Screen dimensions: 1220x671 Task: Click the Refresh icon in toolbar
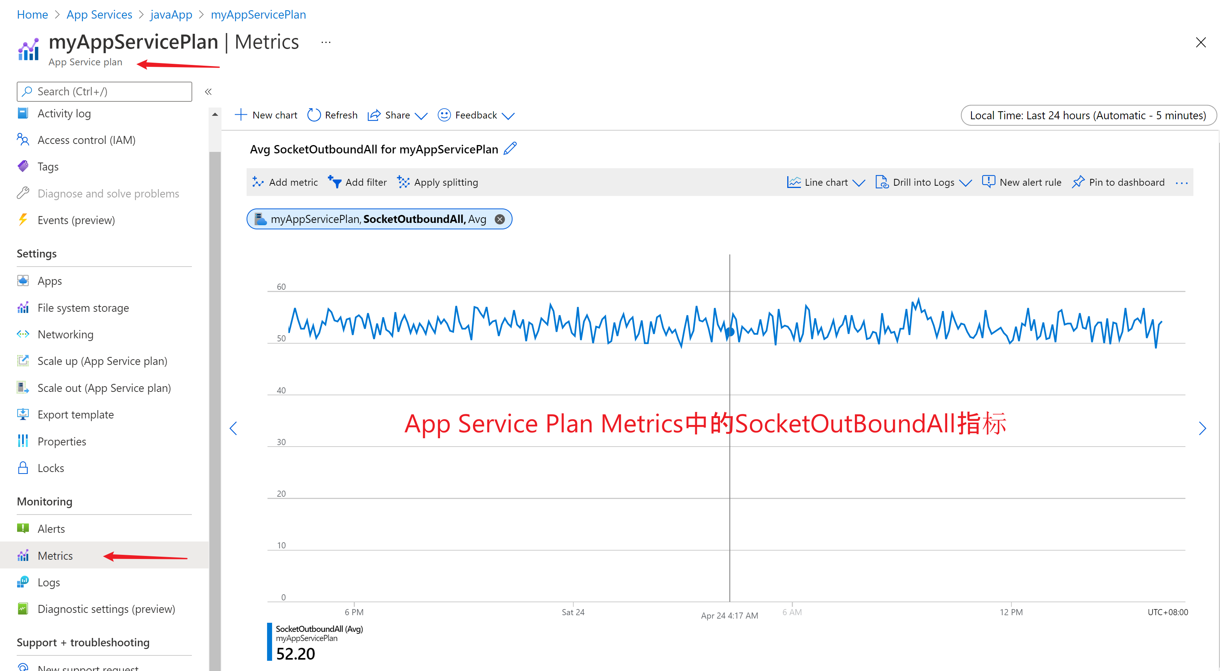[x=313, y=115]
